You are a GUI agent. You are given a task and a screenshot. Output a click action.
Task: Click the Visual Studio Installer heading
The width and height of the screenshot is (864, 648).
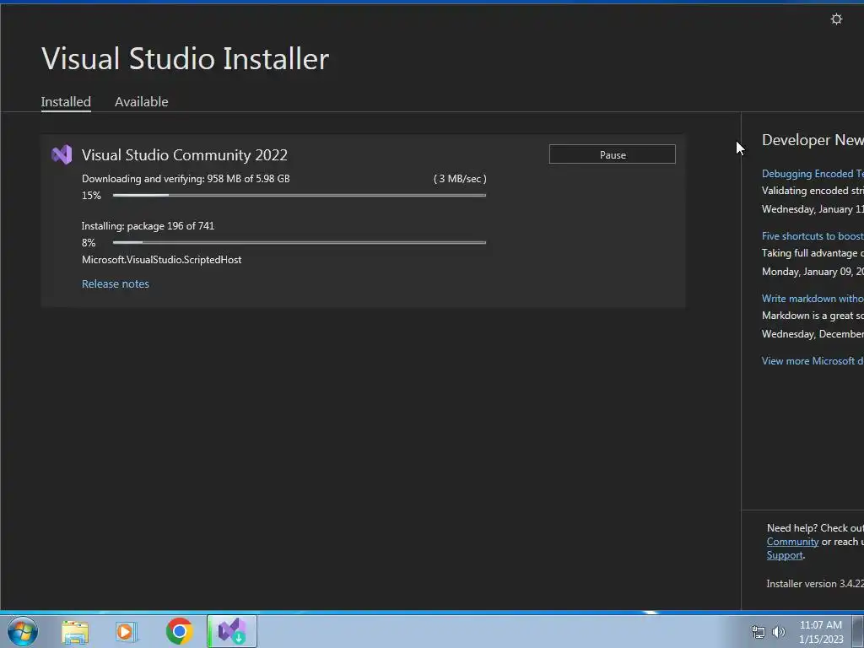(x=185, y=58)
